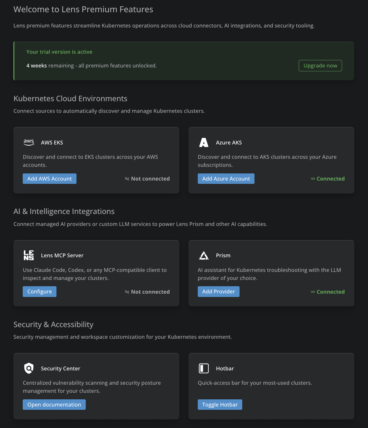The height and width of the screenshot is (428, 368).
Task: Click the Prism triangle logo icon
Action: 204,255
